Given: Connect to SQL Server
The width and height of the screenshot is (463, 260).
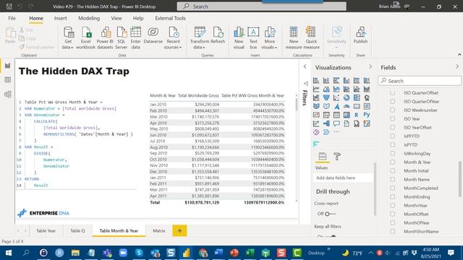Looking at the screenshot, I should point(122,38).
